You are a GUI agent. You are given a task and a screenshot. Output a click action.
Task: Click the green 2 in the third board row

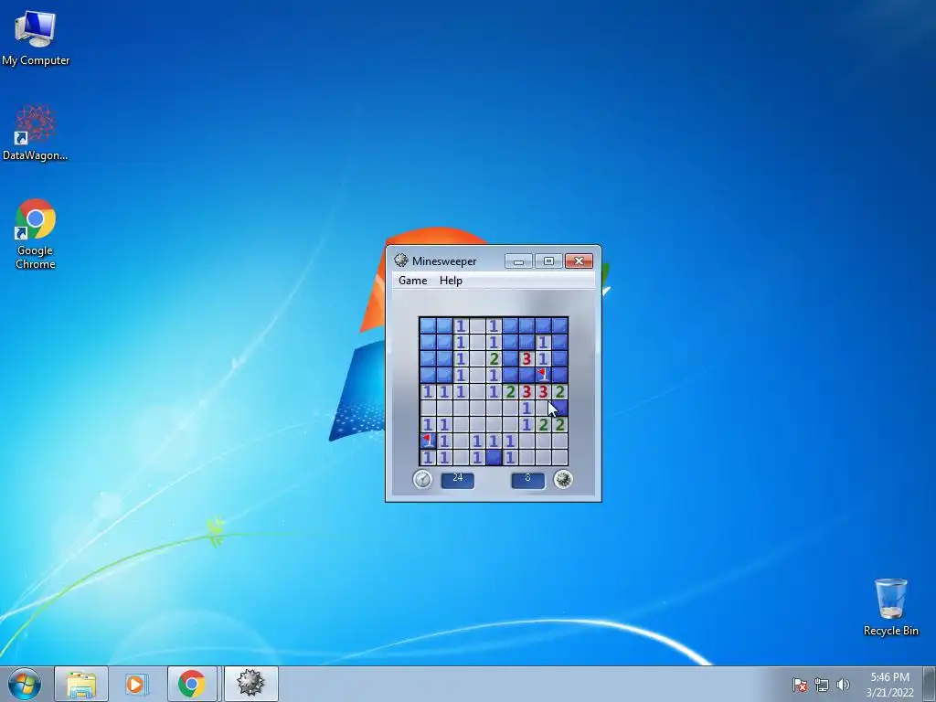point(494,358)
